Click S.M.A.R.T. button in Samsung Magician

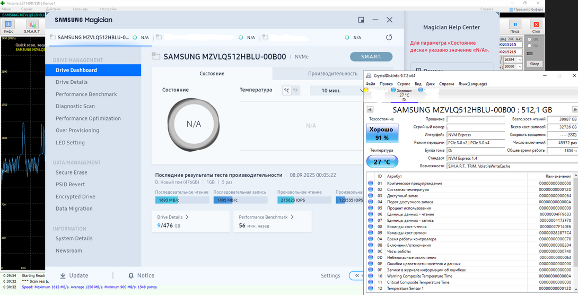(371, 57)
